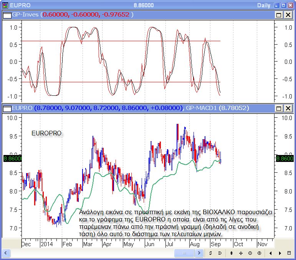Open the EUPRO window system menu icon
This screenshot has width=296, height=260.
click(x=5, y=5)
